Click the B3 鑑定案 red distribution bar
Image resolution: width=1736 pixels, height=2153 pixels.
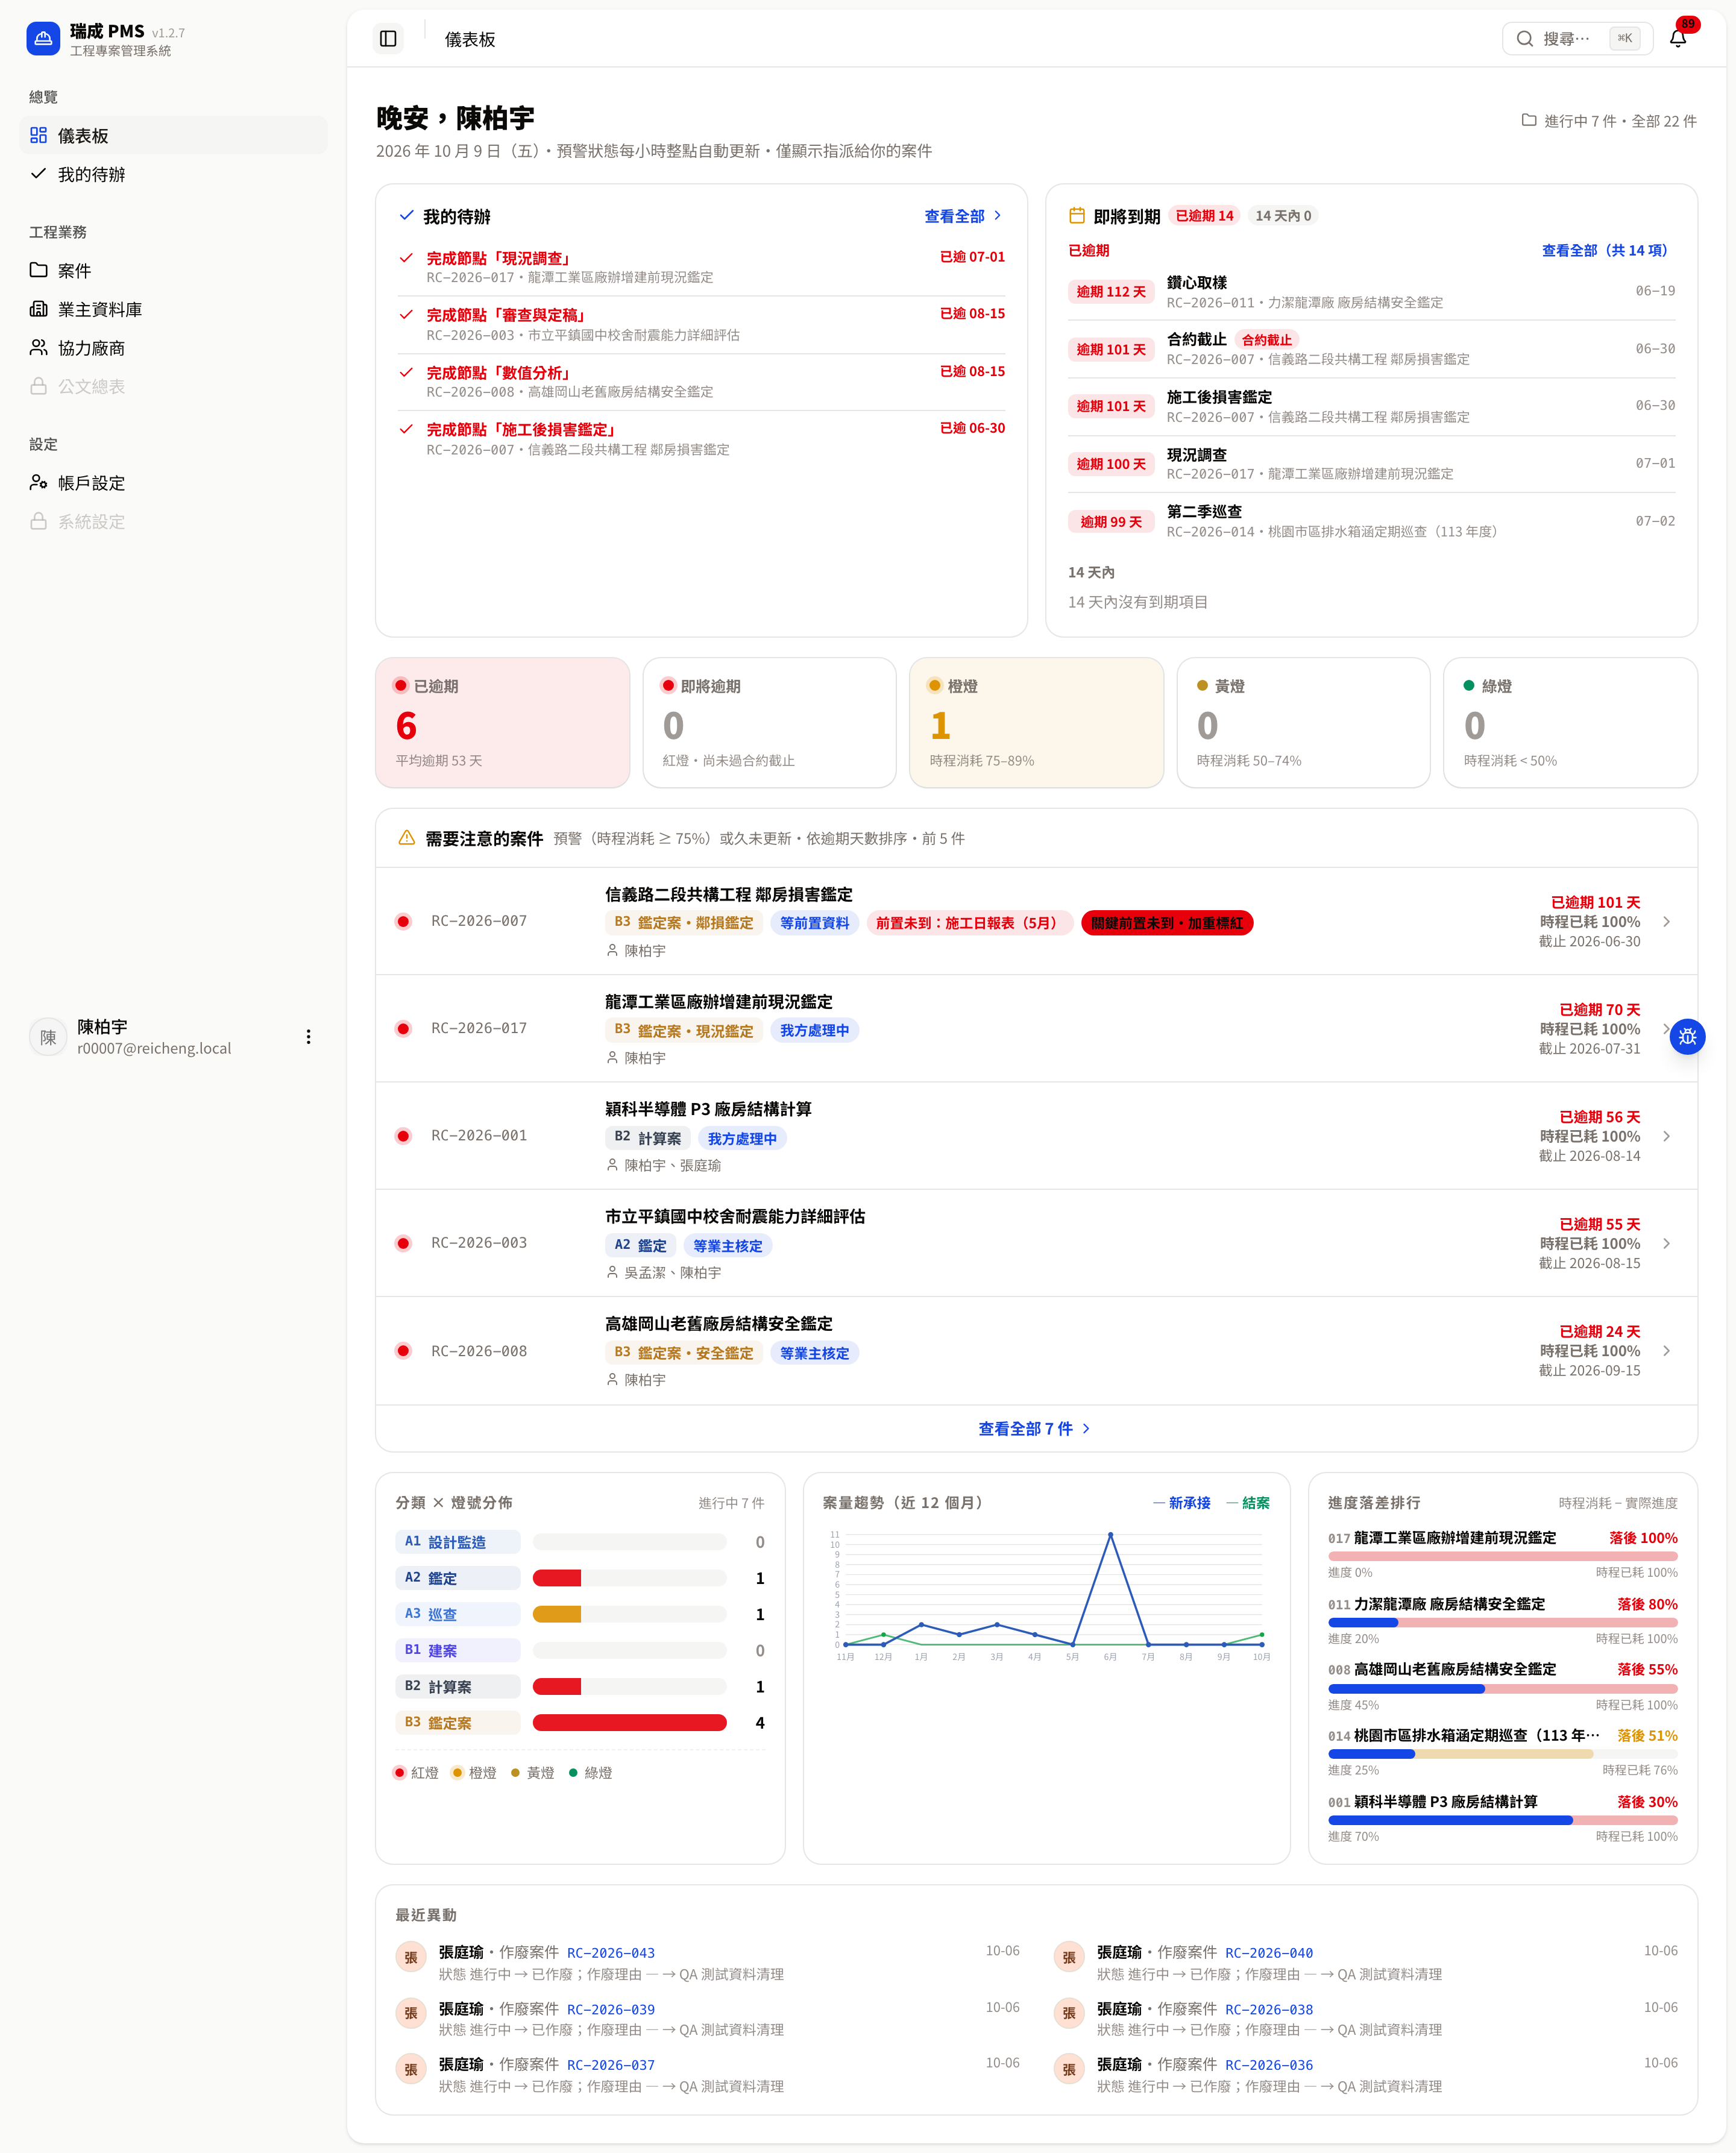click(629, 1723)
